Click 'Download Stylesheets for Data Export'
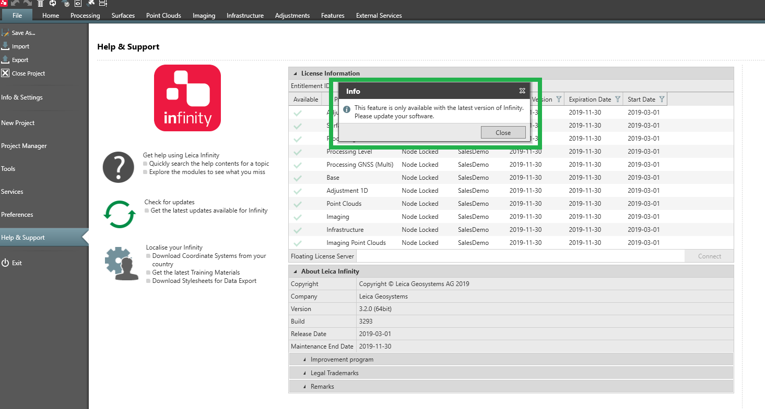Viewport: 765px width, 409px height. click(204, 281)
